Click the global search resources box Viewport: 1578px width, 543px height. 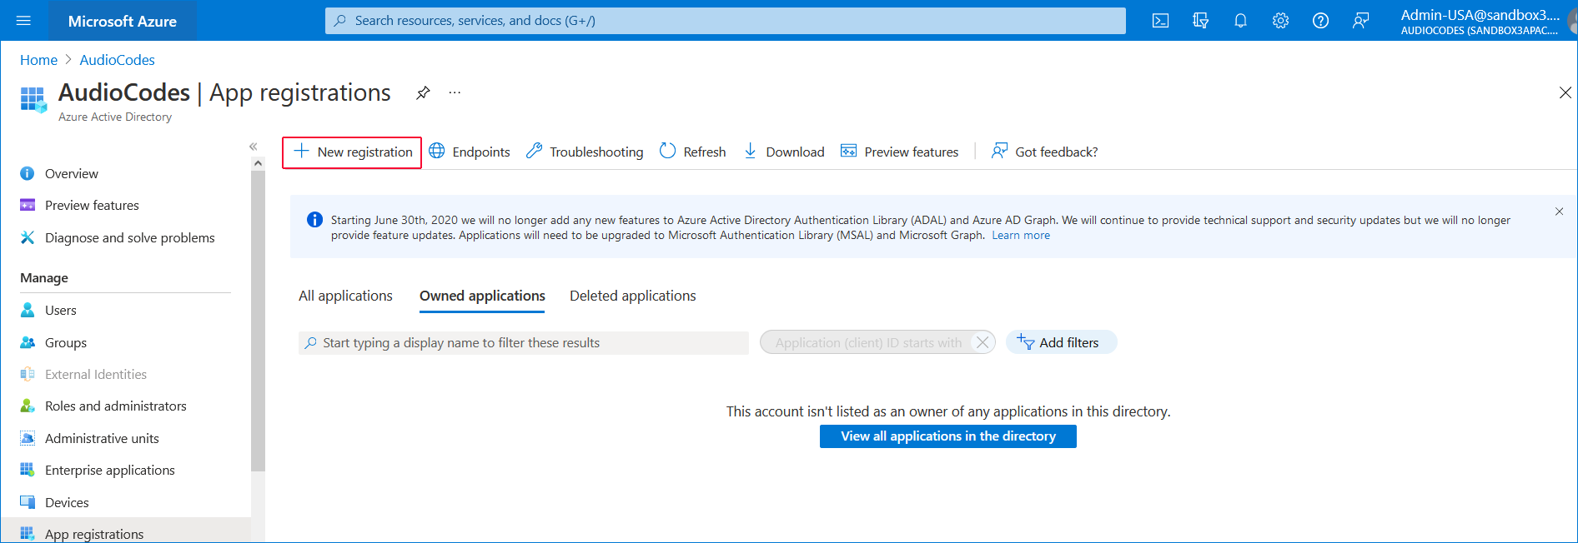tap(726, 21)
